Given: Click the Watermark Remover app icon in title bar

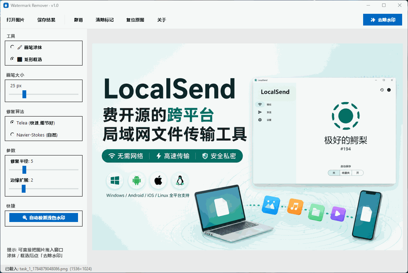Looking at the screenshot, I should coord(6,5).
